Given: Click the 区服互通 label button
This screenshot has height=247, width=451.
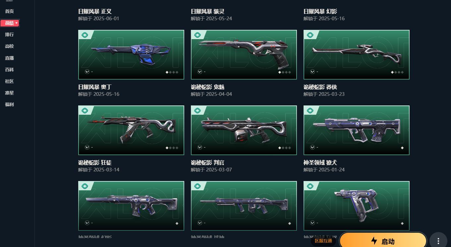Looking at the screenshot, I should pyautogui.click(x=323, y=241).
